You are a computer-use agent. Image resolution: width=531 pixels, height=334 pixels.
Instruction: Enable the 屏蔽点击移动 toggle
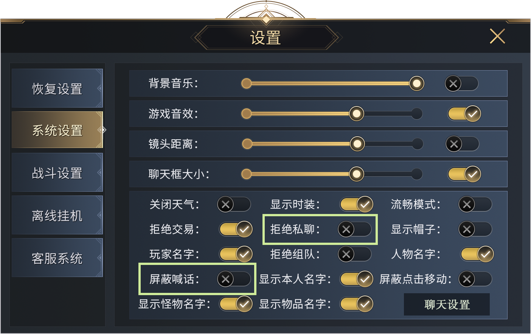coord(475,279)
